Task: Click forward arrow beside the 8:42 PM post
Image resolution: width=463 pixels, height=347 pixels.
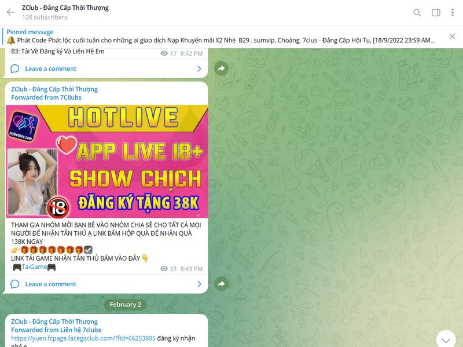Action: click(221, 69)
